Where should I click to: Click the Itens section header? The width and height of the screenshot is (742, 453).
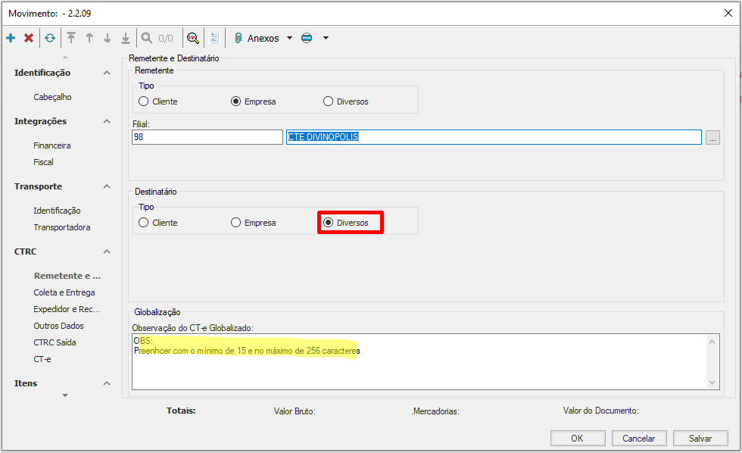pyautogui.click(x=26, y=383)
